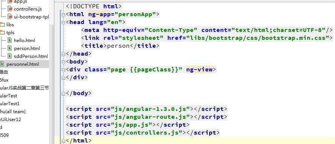The width and height of the screenshot is (335, 144).
Task: Toggle the closing body tag fold marker
Action: [x=63, y=94]
